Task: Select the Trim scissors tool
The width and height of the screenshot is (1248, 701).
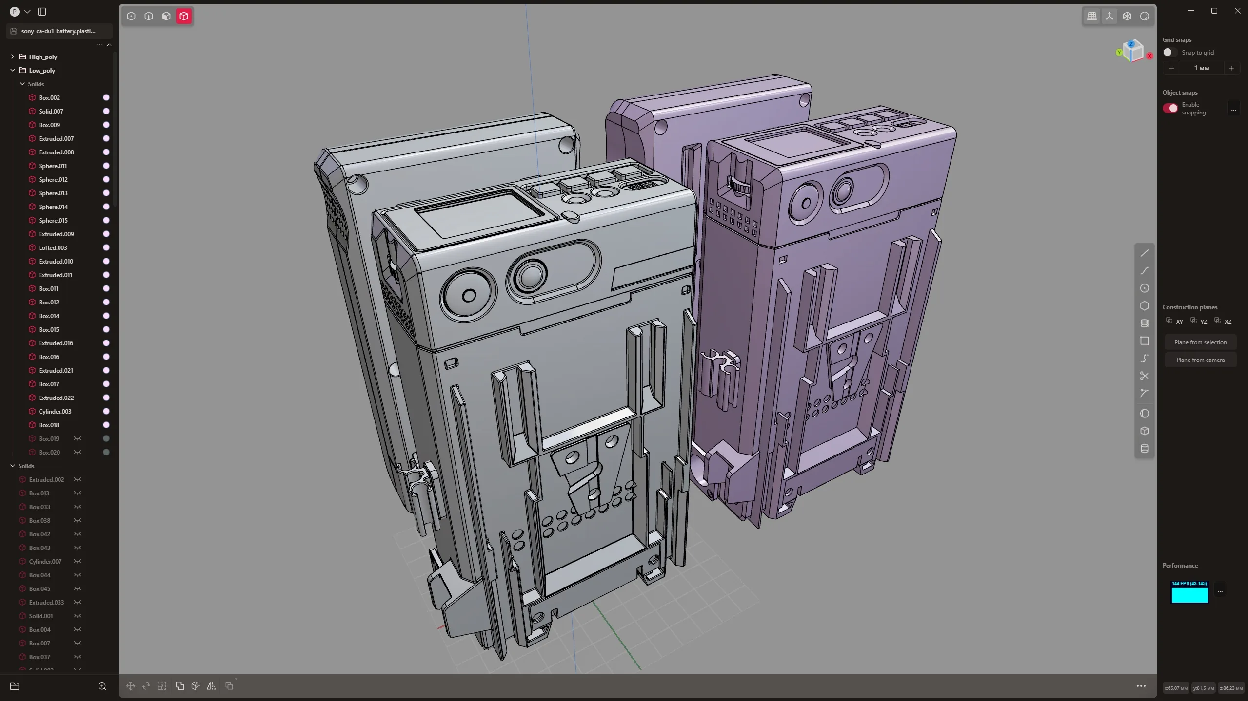Action: click(1145, 376)
